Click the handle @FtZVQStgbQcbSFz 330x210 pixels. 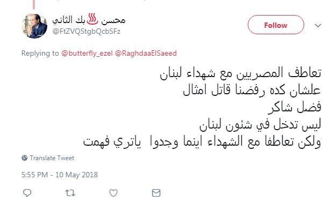(x=87, y=32)
